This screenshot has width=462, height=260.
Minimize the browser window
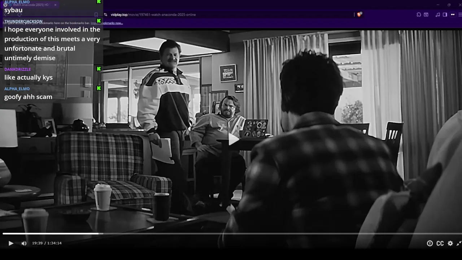(438, 5)
